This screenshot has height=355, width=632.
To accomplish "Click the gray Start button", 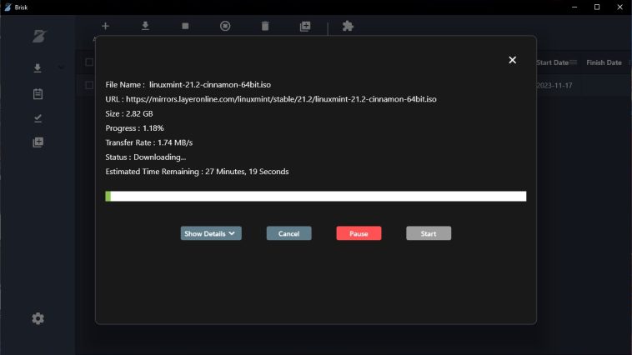I will (x=429, y=233).
